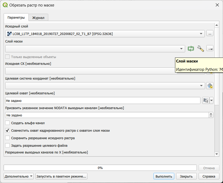Open CRS selector for target coordinate system
223x183 pixels.
tap(210, 86)
